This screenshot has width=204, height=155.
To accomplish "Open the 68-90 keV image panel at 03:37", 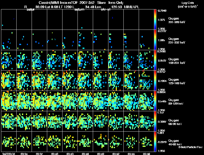I will (39, 121).
